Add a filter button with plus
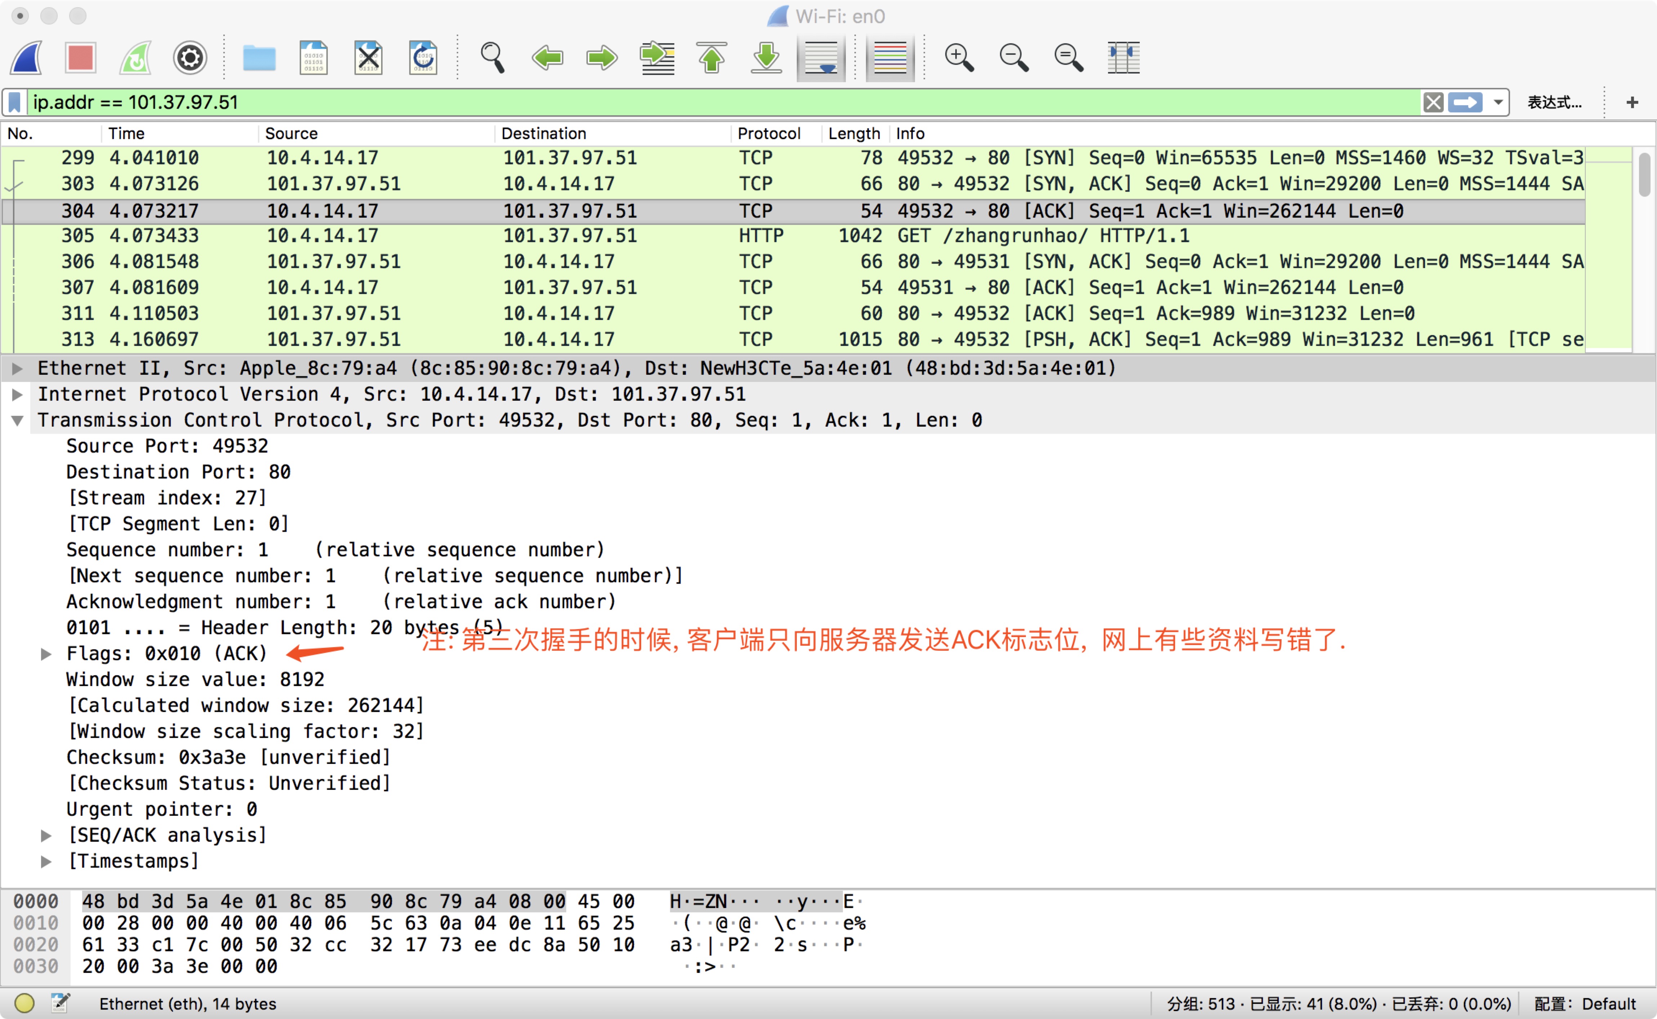The height and width of the screenshot is (1019, 1657). (1632, 102)
